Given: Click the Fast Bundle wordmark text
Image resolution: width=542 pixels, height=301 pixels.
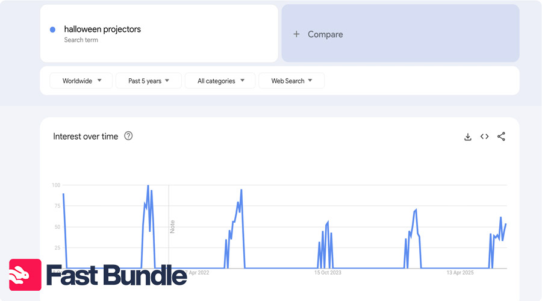Looking at the screenshot, I should pyautogui.click(x=116, y=275).
